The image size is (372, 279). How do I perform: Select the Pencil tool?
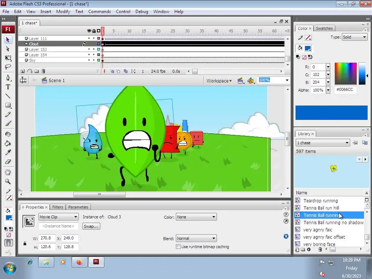click(x=8, y=114)
